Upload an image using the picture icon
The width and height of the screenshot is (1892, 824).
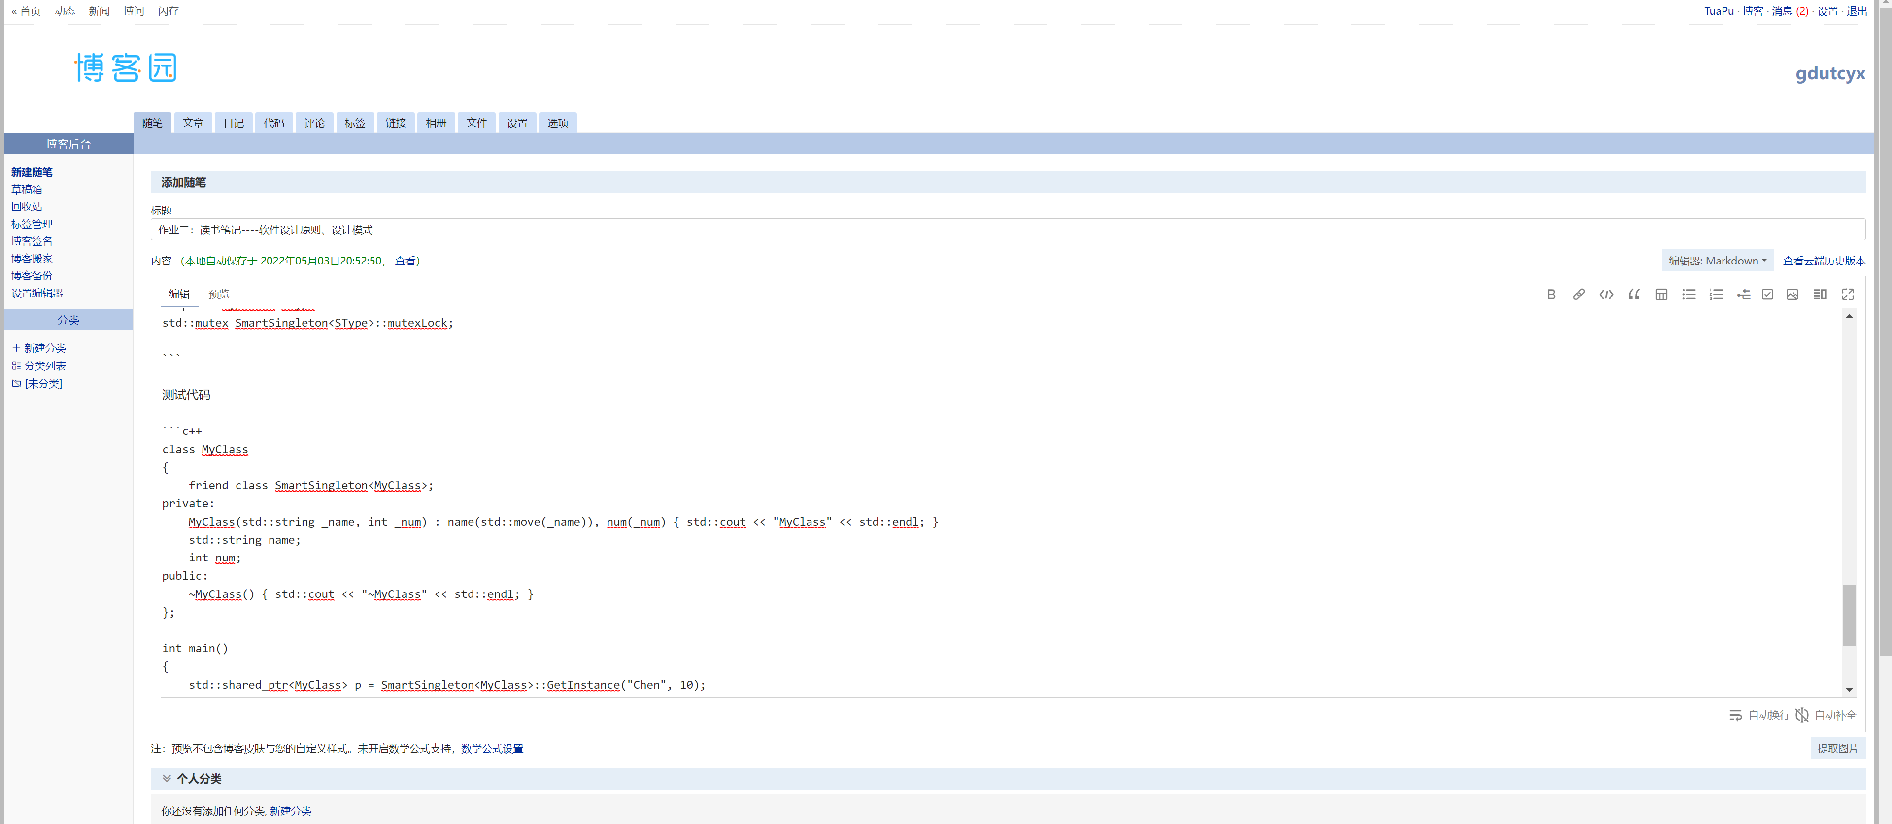pos(1792,295)
